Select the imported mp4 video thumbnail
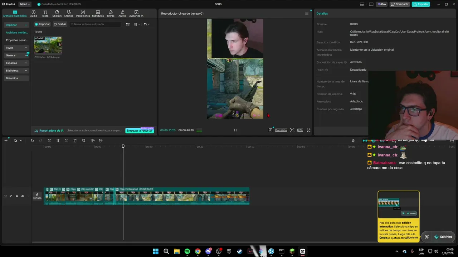 pyautogui.click(x=48, y=45)
